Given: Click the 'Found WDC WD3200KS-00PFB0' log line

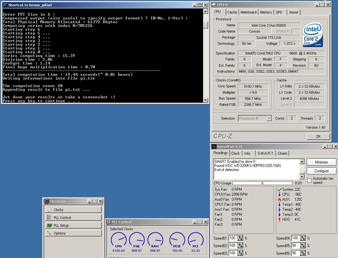Looking at the screenshot, I should pyautogui.click(x=248, y=166).
